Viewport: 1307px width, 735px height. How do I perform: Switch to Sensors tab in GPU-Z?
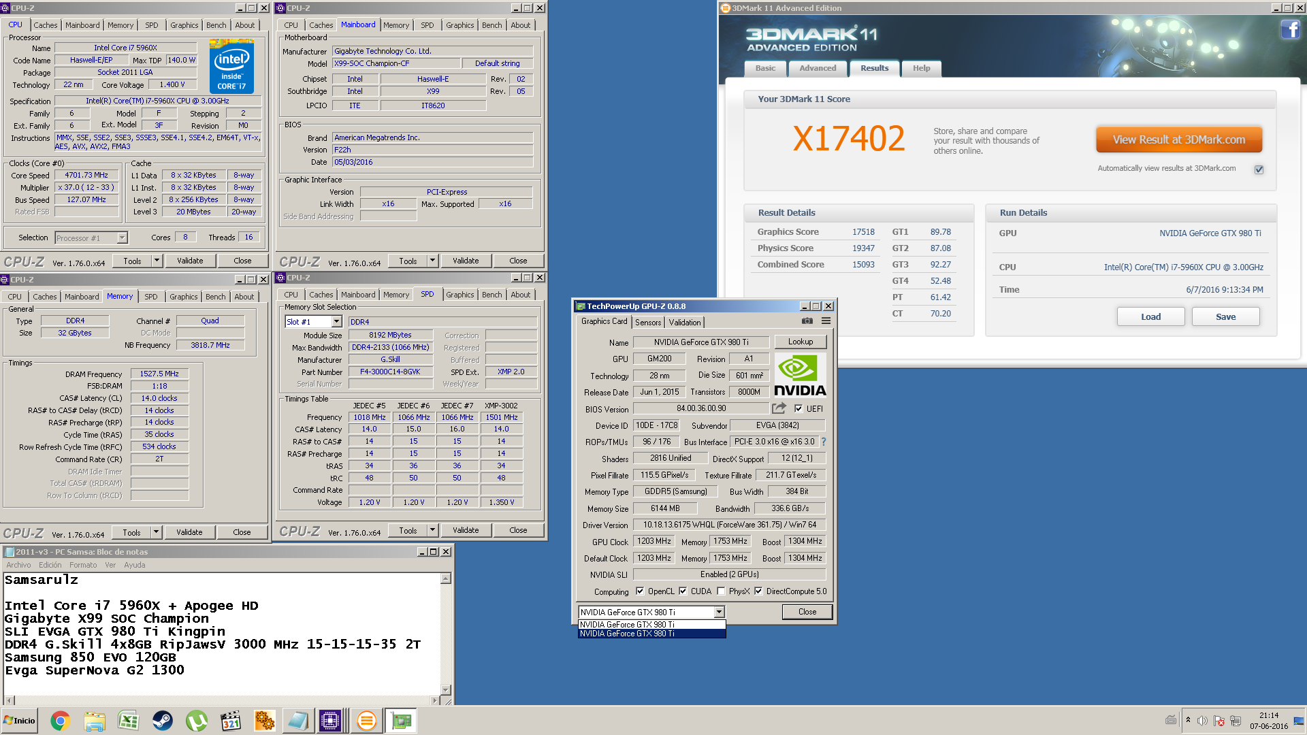[648, 323]
